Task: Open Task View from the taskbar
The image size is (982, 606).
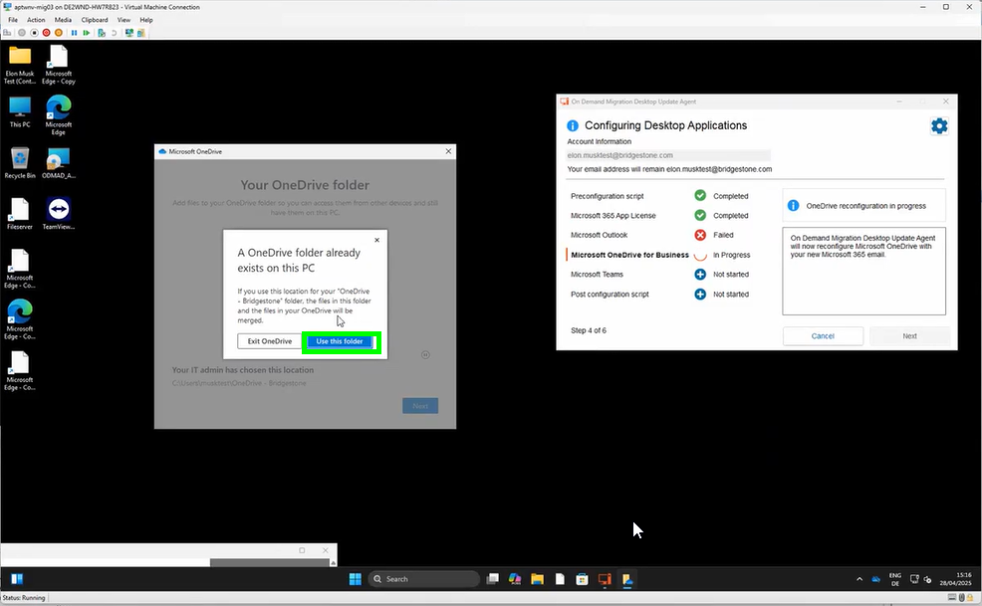Action: 493,579
